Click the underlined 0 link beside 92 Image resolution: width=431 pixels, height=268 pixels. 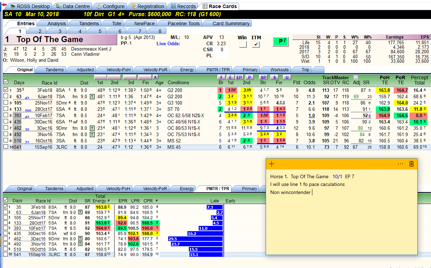[x=369, y=116]
